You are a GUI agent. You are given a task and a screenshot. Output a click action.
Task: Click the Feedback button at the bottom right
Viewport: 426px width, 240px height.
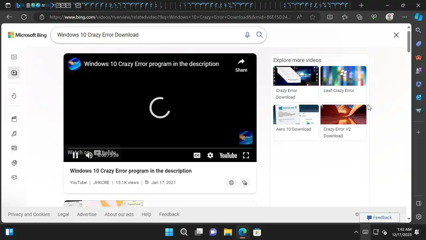click(379, 218)
